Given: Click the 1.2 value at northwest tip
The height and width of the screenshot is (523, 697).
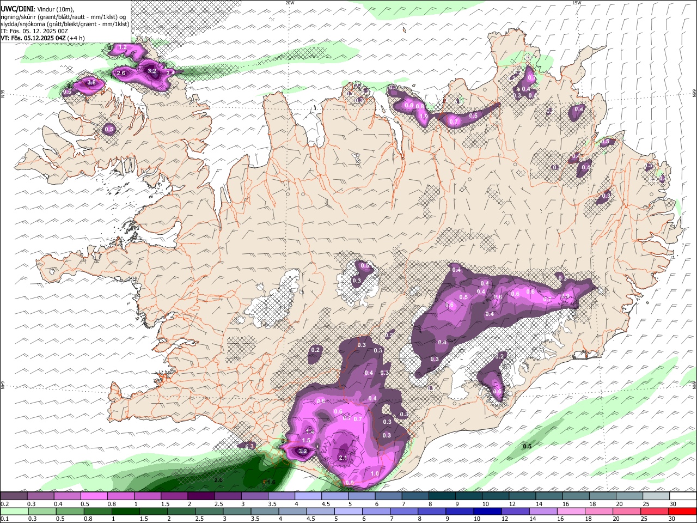Looking at the screenshot, I should (123, 47).
